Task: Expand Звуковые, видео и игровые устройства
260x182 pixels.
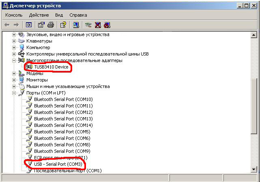Action: click(14, 34)
